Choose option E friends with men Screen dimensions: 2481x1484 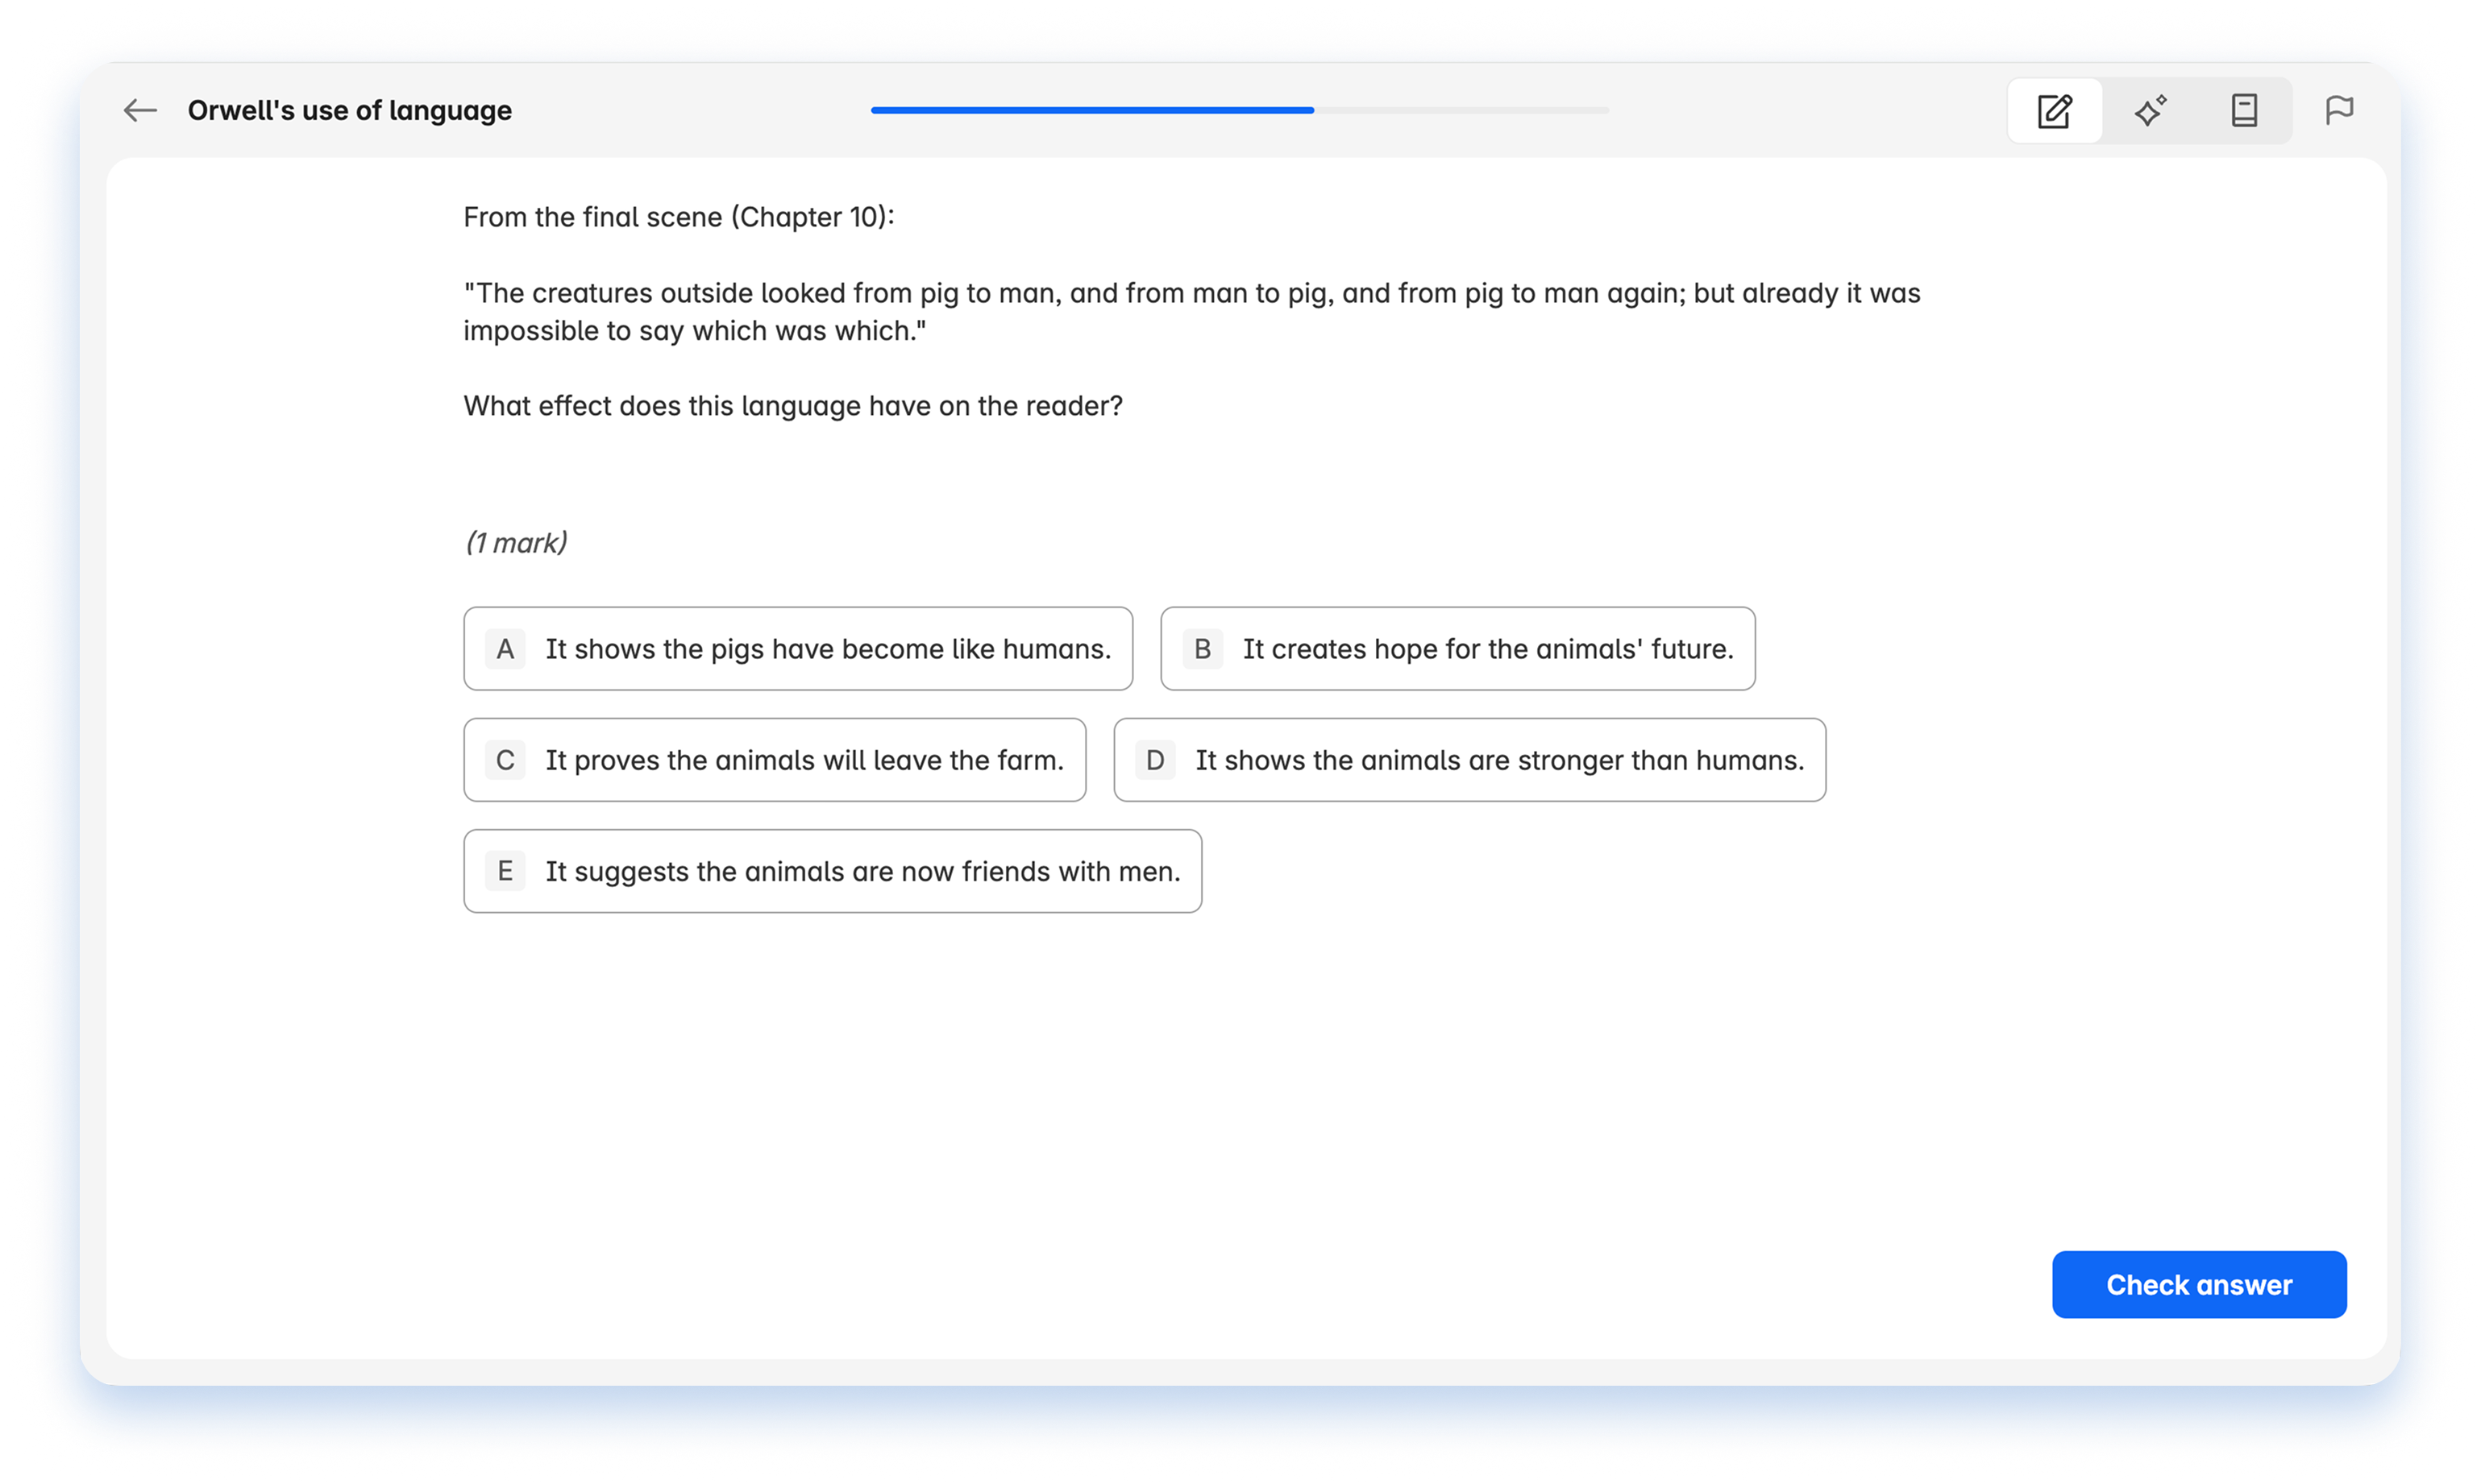(862, 871)
